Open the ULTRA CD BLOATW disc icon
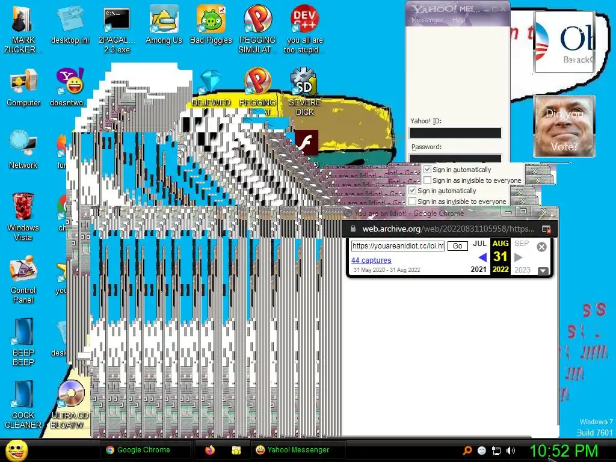Image resolution: width=616 pixels, height=462 pixels. pyautogui.click(x=70, y=404)
